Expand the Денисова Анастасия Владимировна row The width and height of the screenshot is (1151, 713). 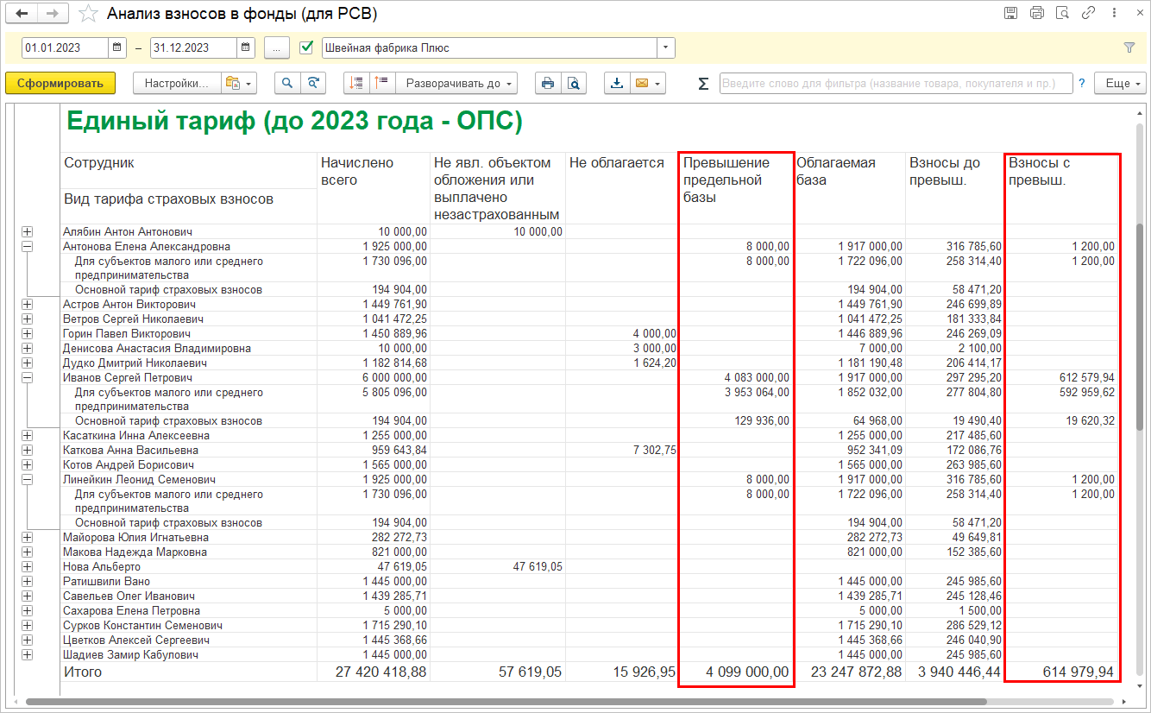coord(27,348)
